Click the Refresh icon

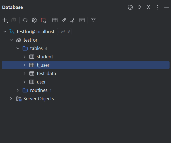pos(25,20)
